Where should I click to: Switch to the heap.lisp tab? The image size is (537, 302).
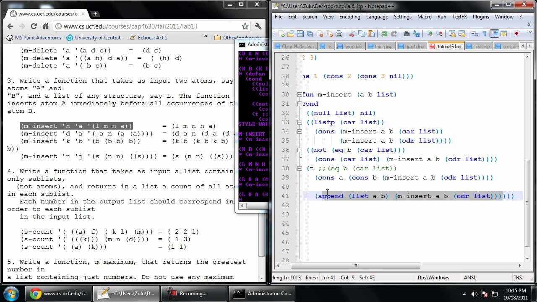click(x=350, y=47)
